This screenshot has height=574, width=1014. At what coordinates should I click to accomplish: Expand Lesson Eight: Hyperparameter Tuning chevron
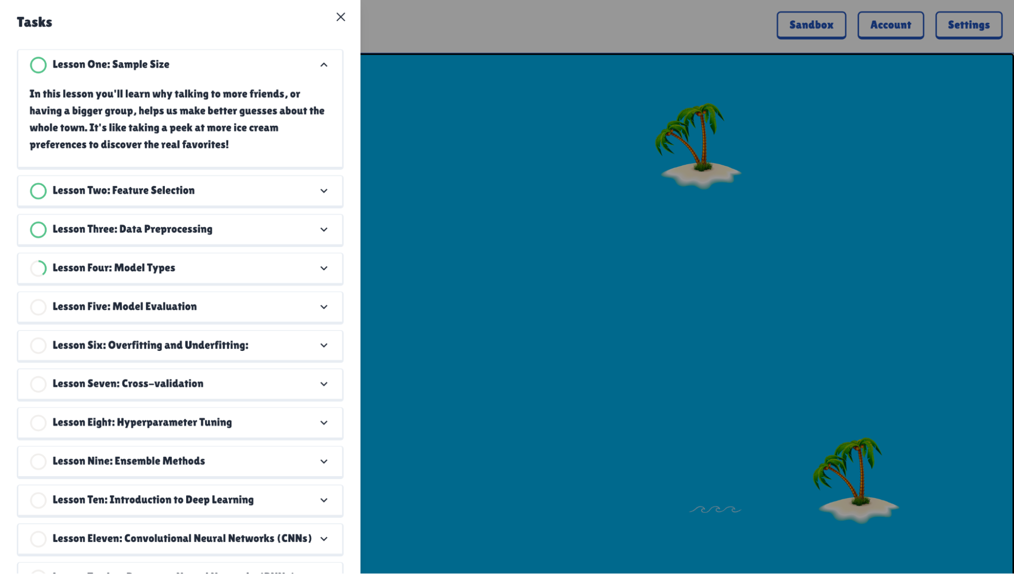(x=324, y=423)
